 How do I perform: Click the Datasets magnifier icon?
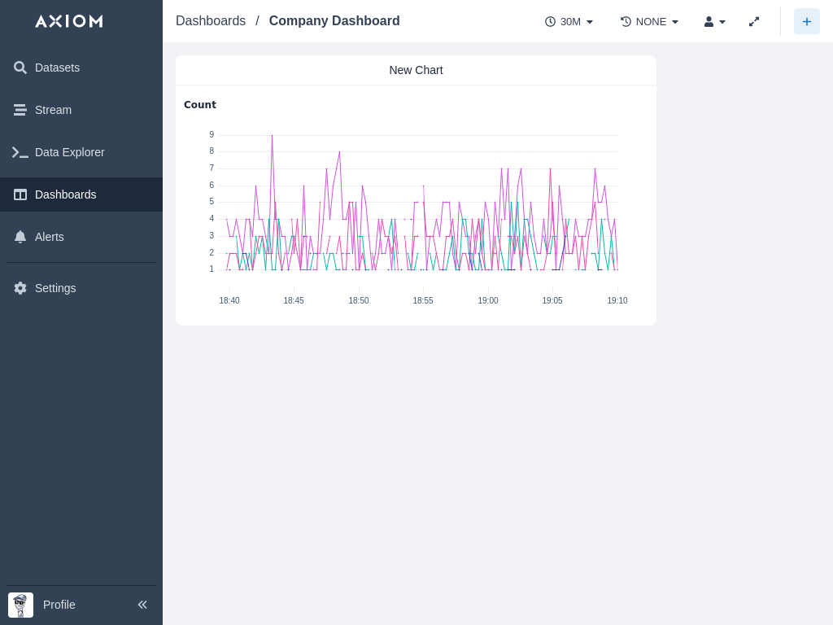click(20, 68)
